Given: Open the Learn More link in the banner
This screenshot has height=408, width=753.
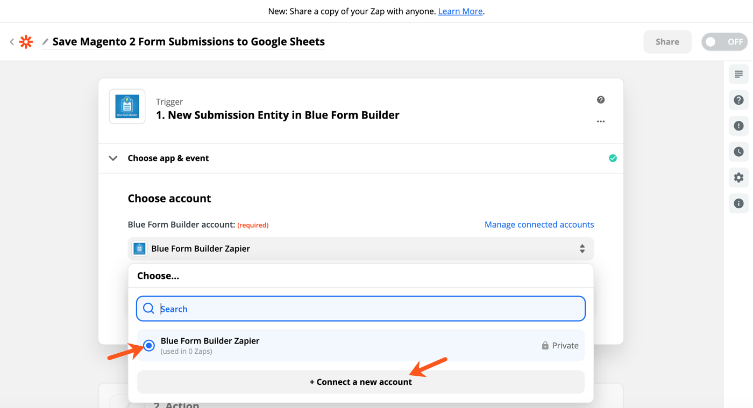Looking at the screenshot, I should (460, 11).
